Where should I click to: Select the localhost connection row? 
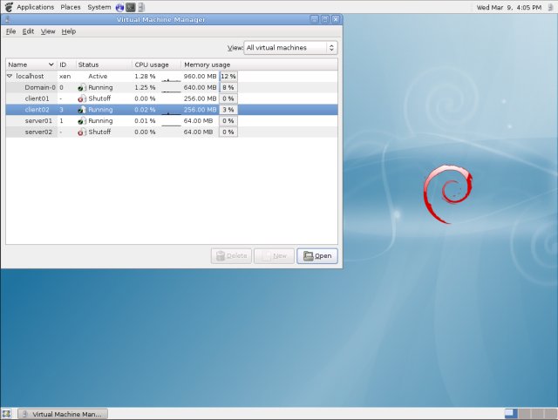tap(172, 76)
